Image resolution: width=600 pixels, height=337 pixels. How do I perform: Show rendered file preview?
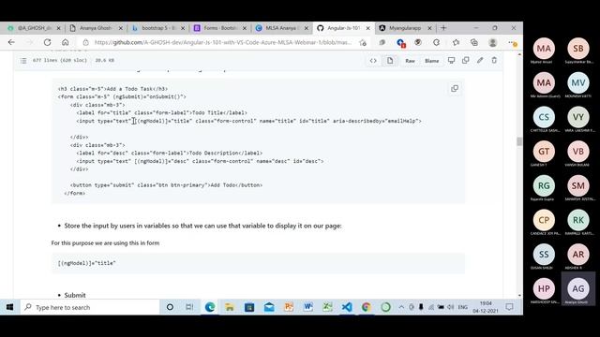coord(390,60)
